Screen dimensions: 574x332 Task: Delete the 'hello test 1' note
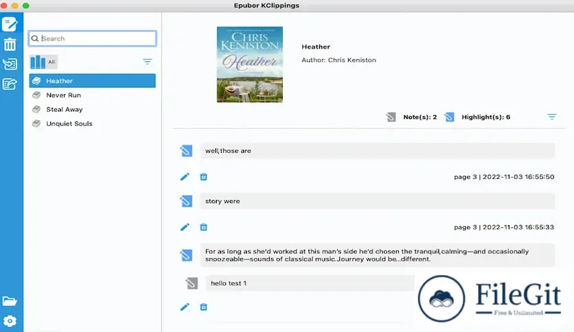pyautogui.click(x=203, y=307)
